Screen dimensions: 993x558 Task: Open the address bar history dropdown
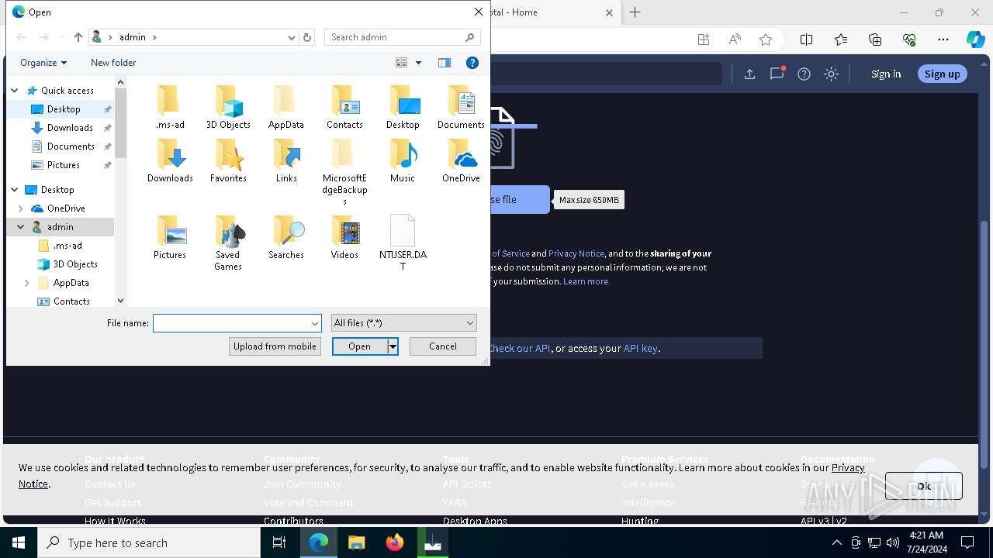(x=292, y=37)
